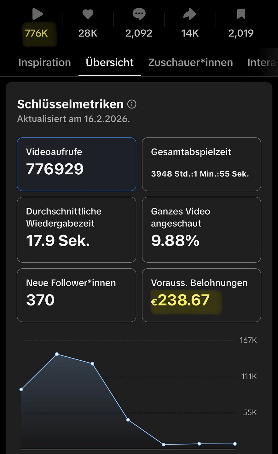The image size is (278, 454).
Task: Select the Vorauss. Belohnungen card
Action: click(x=201, y=295)
